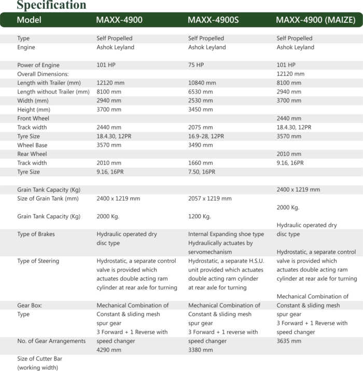363x371 pixels.
Task: Select the "75 HP" engine power value
Action: (196, 65)
